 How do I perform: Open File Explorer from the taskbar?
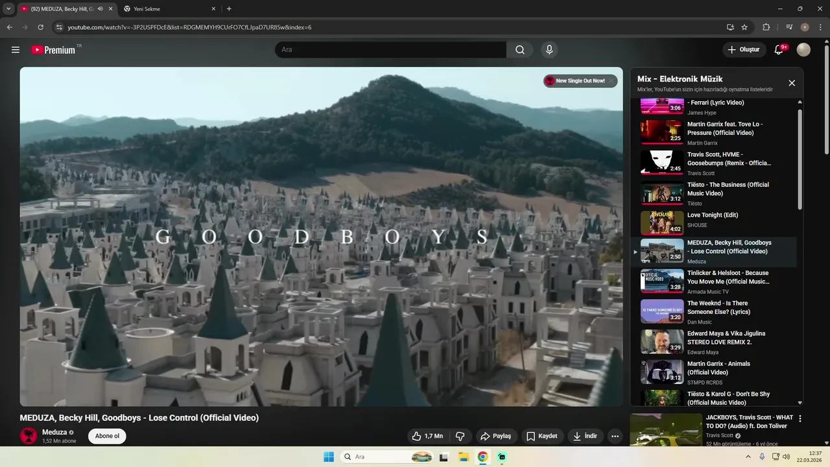[x=464, y=457]
